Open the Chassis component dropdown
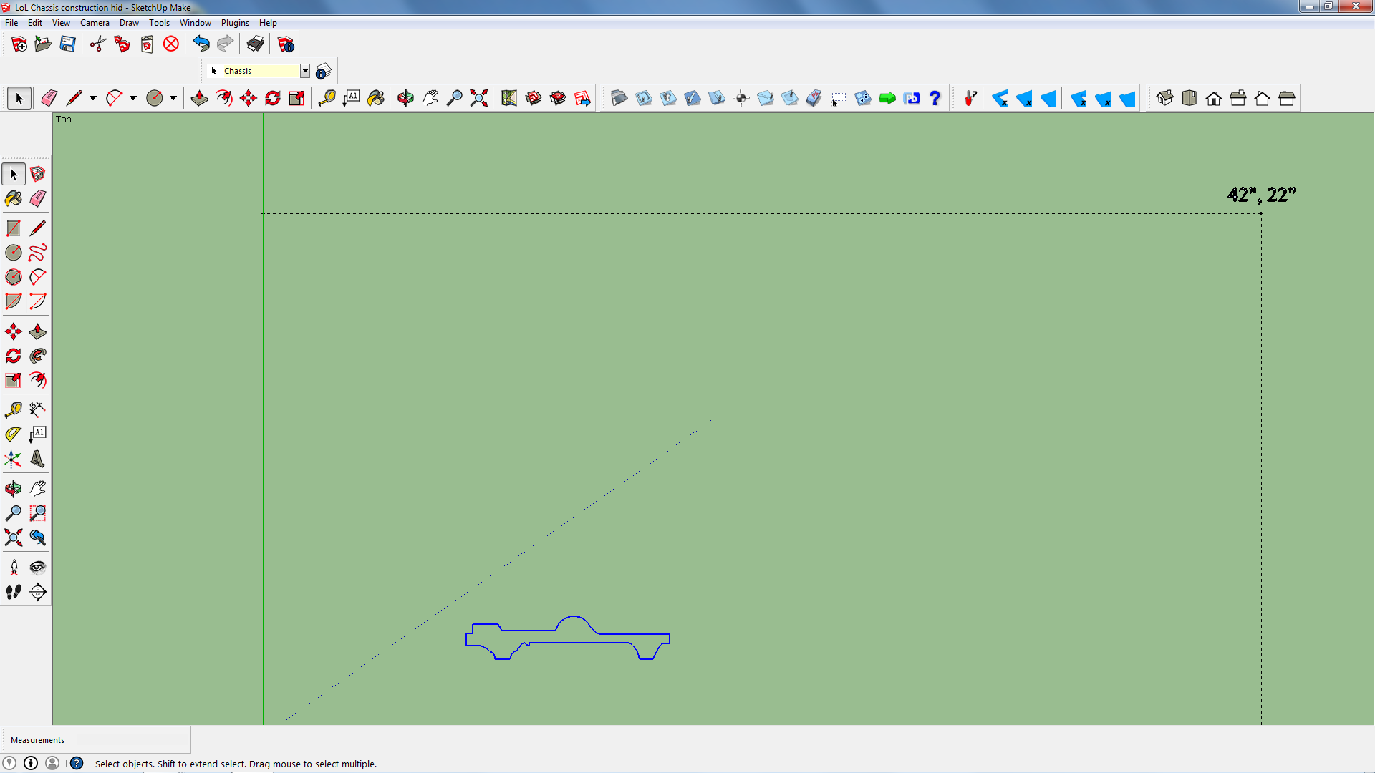 [305, 71]
